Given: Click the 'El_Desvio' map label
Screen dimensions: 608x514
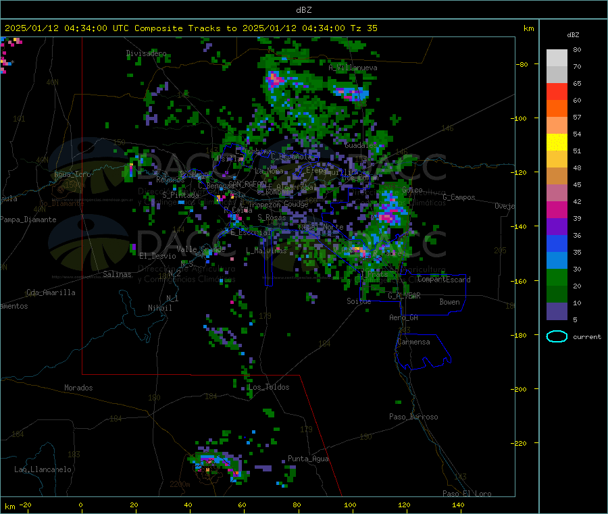Looking at the screenshot, I should (157, 256).
